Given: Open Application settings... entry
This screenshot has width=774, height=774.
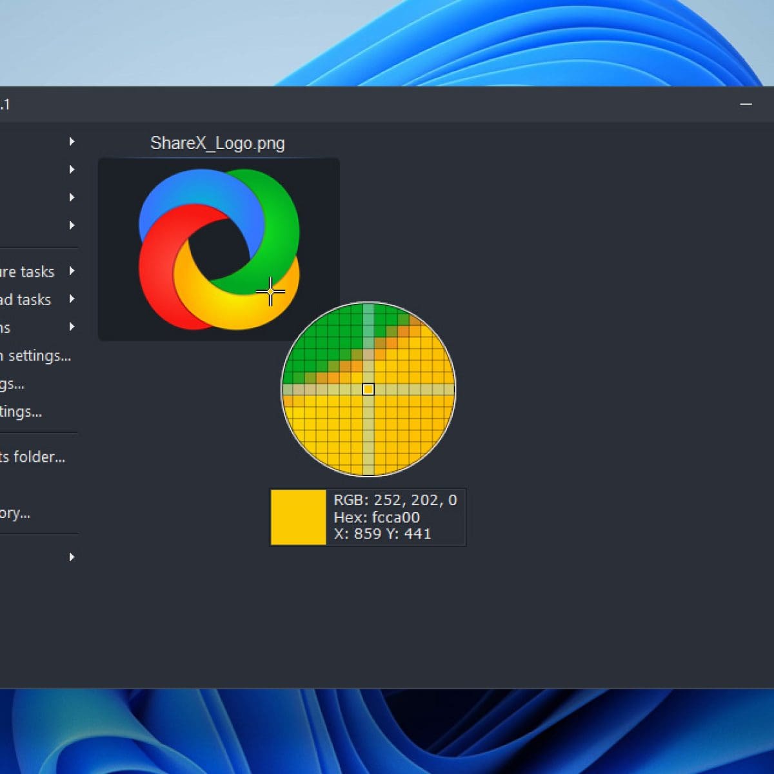Looking at the screenshot, I should (35, 355).
